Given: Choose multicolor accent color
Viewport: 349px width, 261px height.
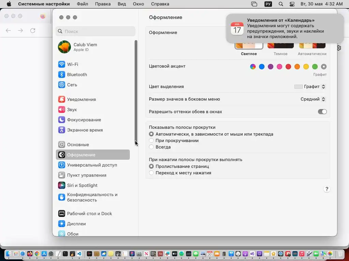Looking at the screenshot, I should pyautogui.click(x=253, y=67).
